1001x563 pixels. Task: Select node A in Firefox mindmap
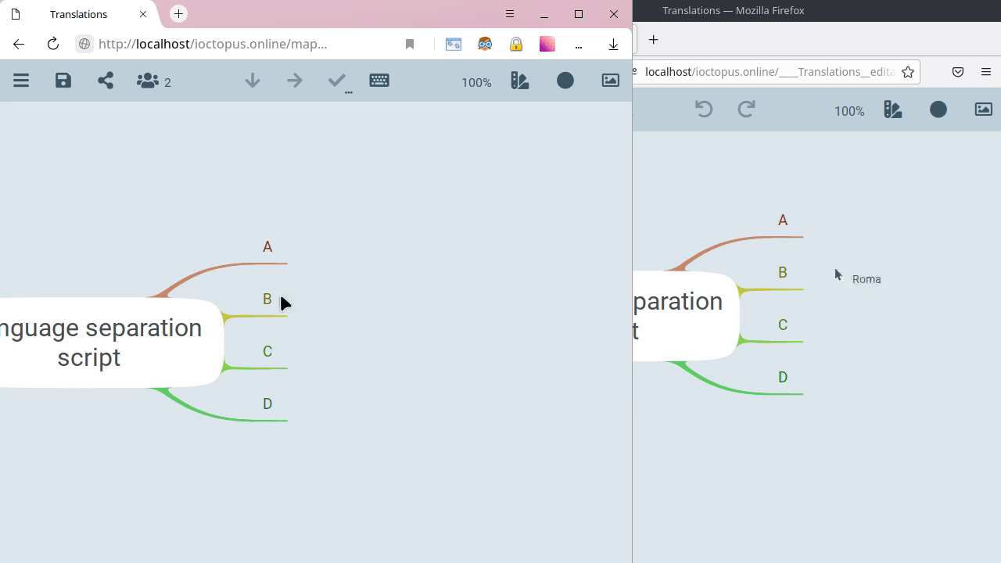(x=783, y=221)
